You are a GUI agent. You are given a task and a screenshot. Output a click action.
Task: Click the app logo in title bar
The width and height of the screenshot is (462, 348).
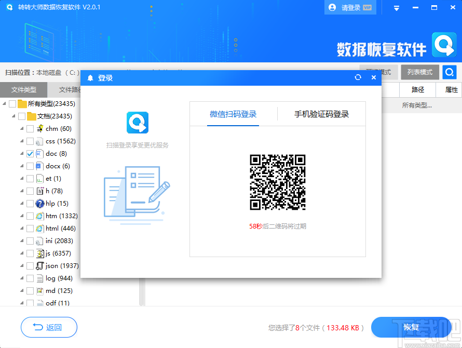pyautogui.click(x=10, y=7)
